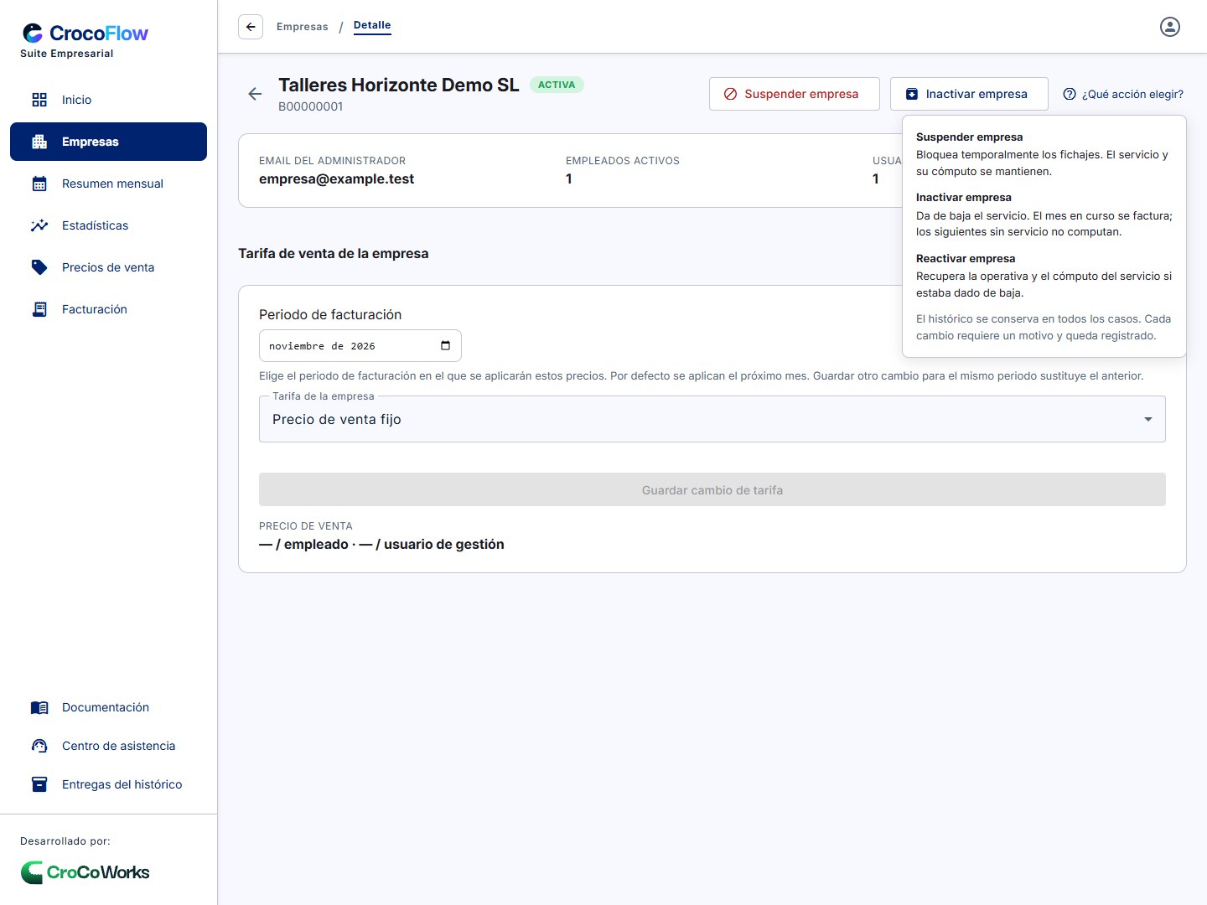Click the EMPLEADOS ACTIVOS label
This screenshot has width=1207, height=905.
click(x=623, y=161)
